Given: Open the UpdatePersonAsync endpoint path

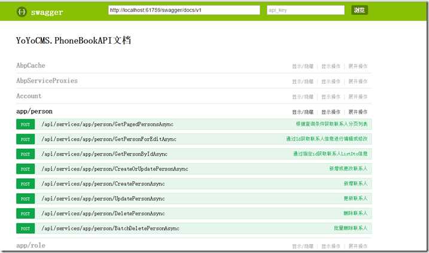Looking at the screenshot, I should (x=103, y=199).
